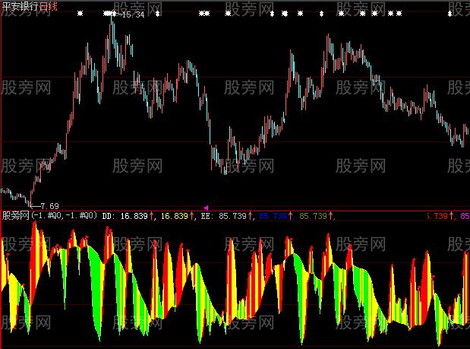Image resolution: width=470 pixels, height=349 pixels.
Task: Click the 15.34 high price label
Action: coord(132,14)
